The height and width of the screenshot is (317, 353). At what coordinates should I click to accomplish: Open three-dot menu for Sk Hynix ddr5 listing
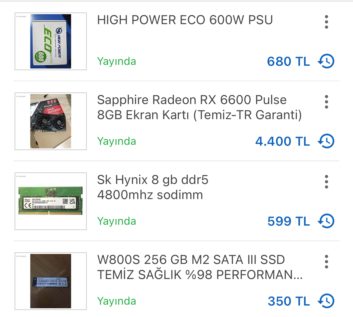click(x=326, y=182)
